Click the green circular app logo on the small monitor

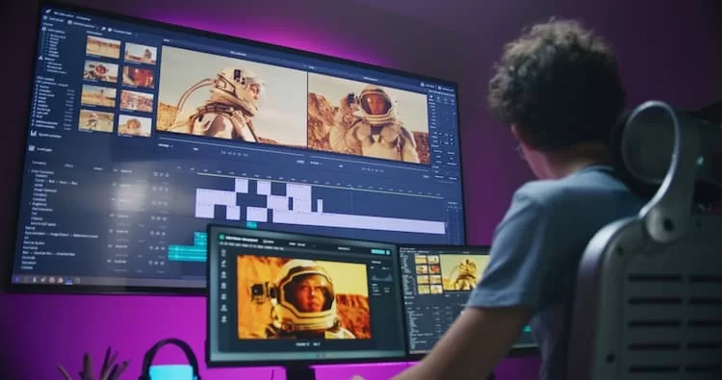222,238
